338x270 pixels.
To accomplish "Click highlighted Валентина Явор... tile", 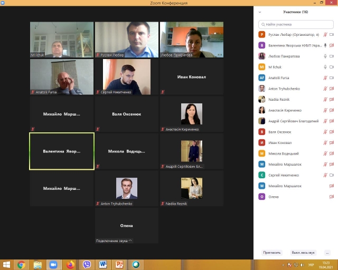I will coord(62,151).
